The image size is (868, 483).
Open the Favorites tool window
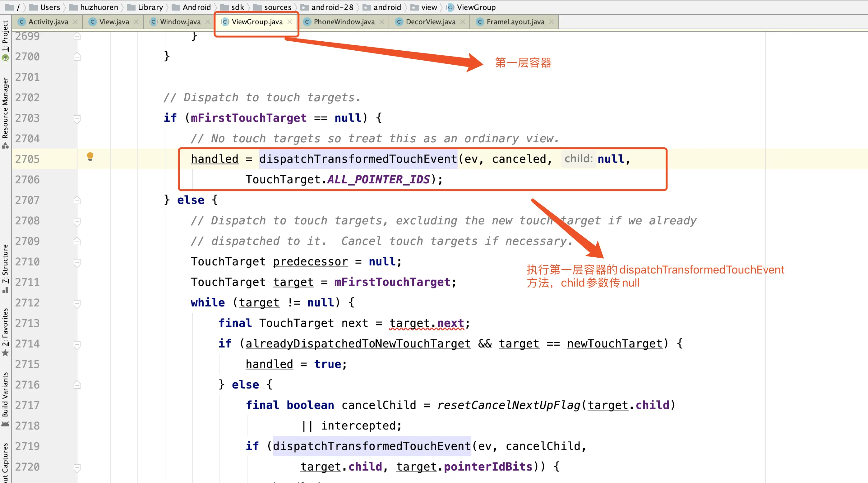[5, 329]
